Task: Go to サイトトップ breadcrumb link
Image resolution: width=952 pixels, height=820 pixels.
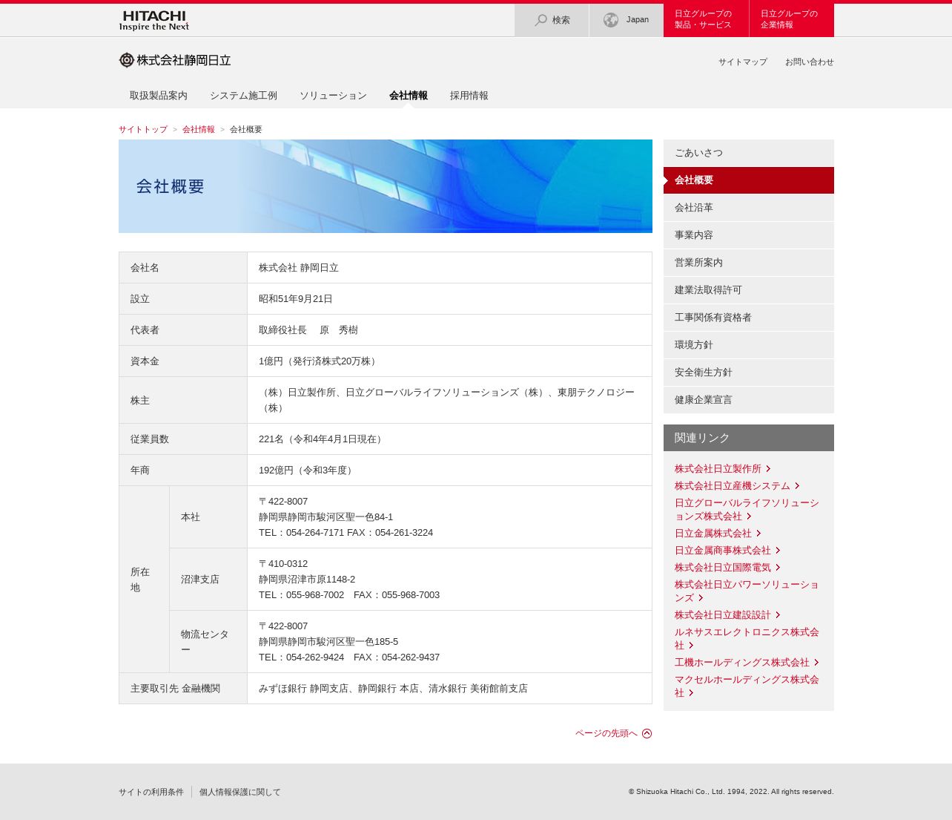Action: pos(143,129)
